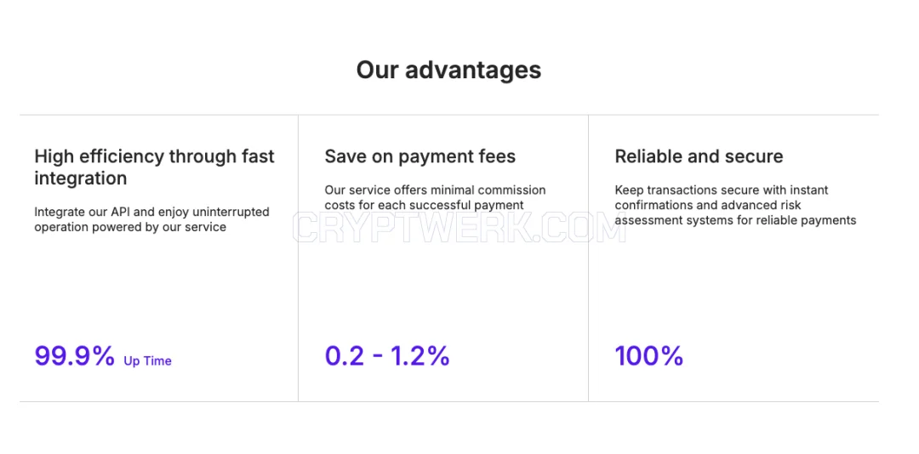
Task: Click the 'Integrate our API' description text
Action: tap(151, 219)
